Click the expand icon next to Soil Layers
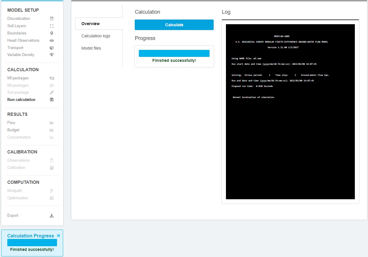The image size is (368, 257). point(52,26)
